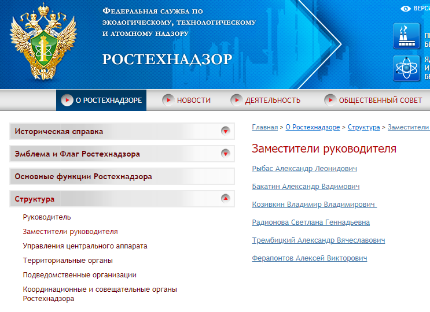Viewport: 430px width, 312px height.
Task: Click the ВЕРСИ accessible version text link
Action: coord(422,9)
